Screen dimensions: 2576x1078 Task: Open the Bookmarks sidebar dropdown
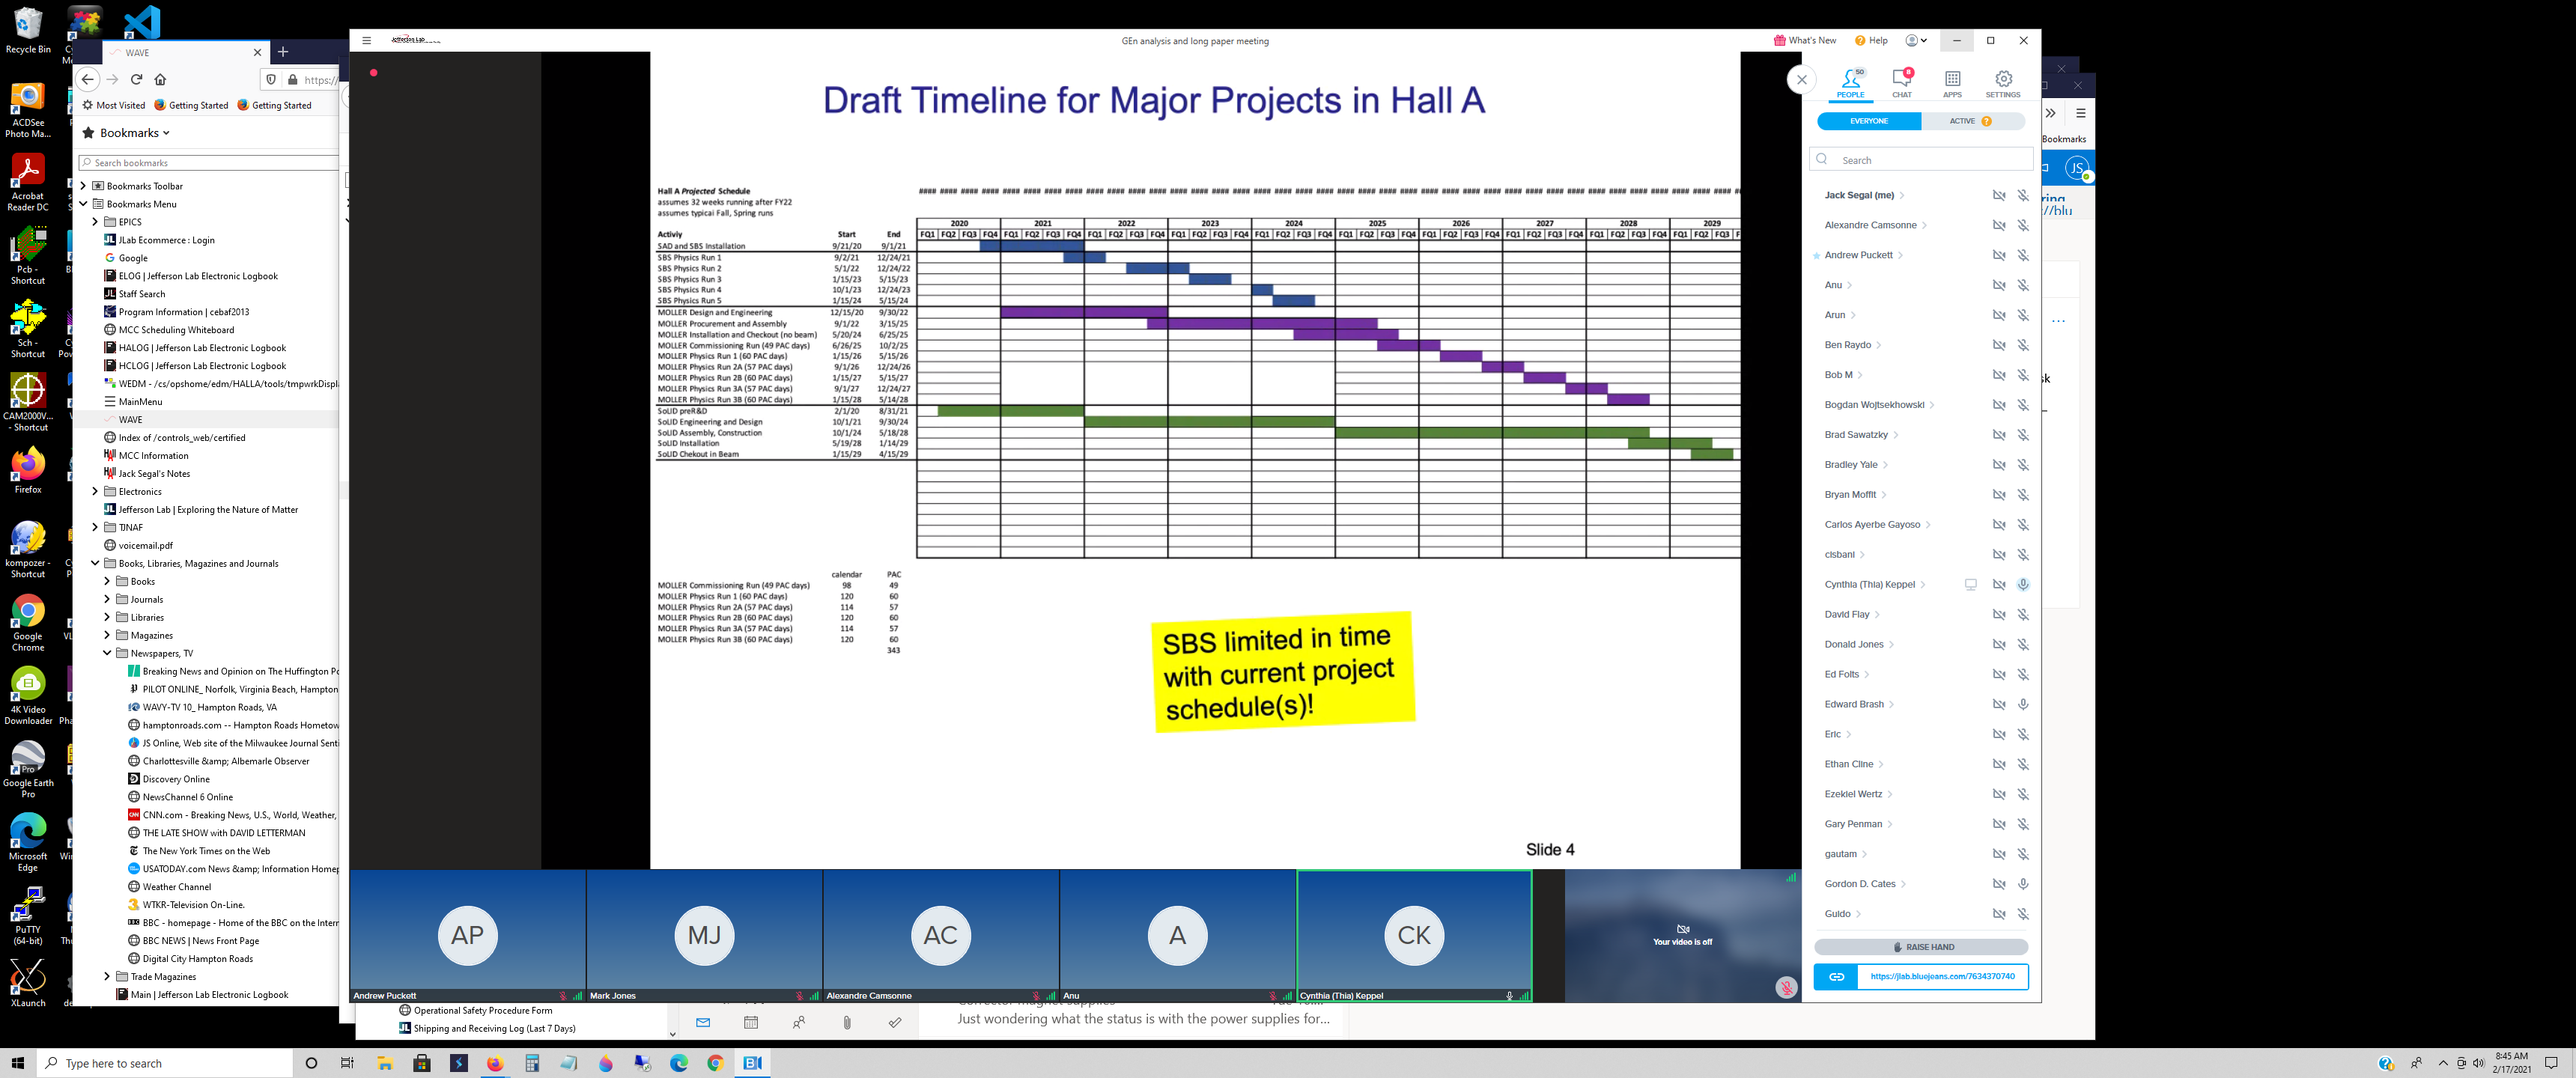[126, 133]
